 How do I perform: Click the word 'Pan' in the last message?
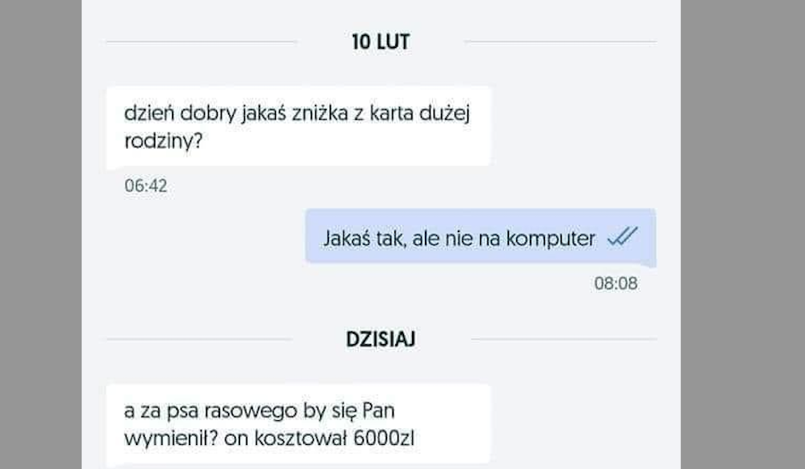tap(378, 411)
